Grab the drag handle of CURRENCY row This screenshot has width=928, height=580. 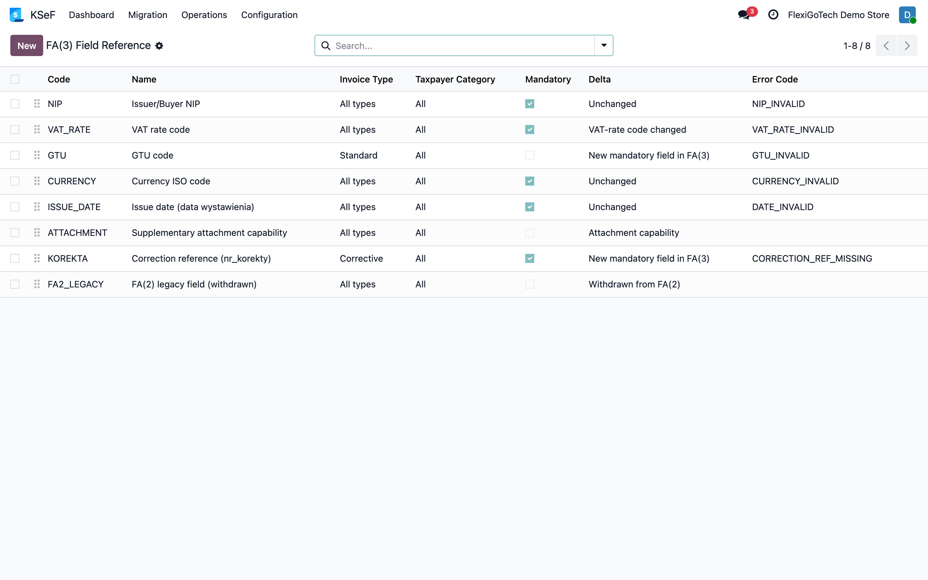(37, 181)
